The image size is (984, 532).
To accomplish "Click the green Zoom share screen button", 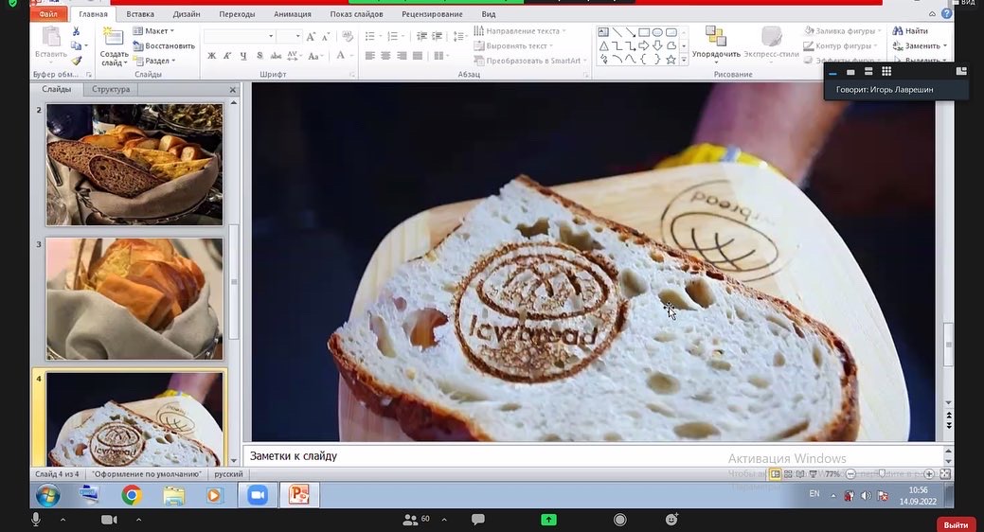I will coord(548,520).
